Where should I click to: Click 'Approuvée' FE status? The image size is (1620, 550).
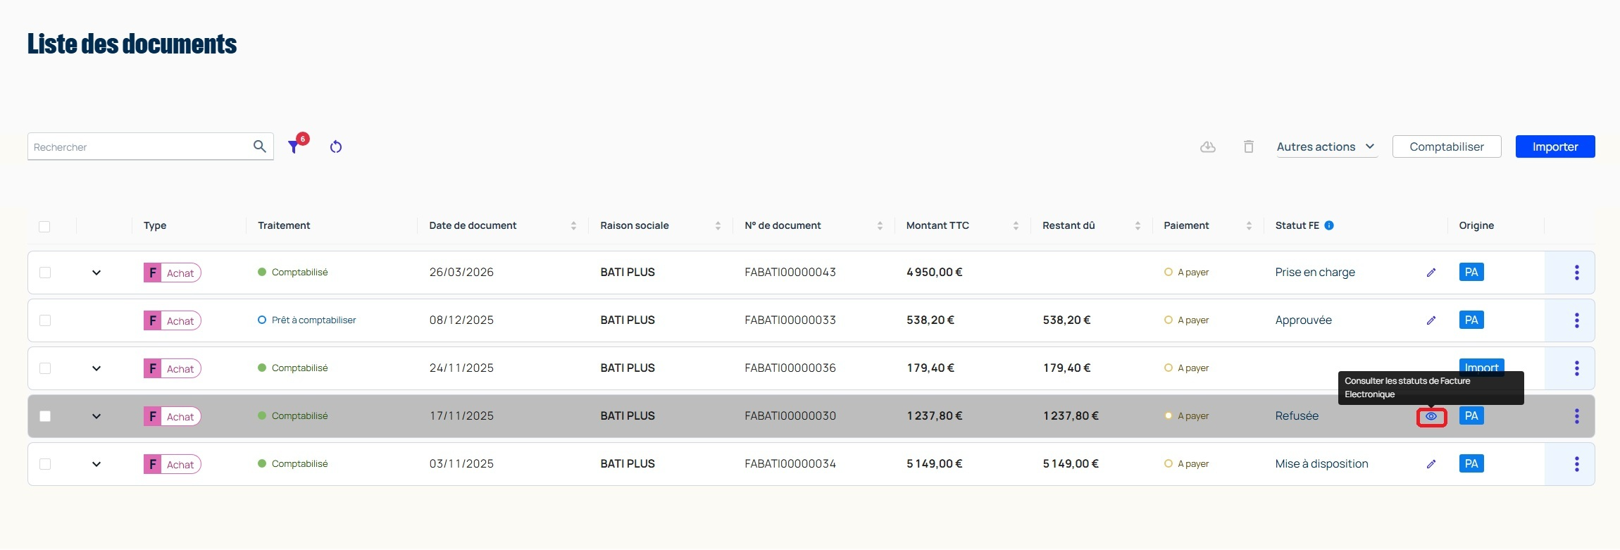coord(1303,320)
